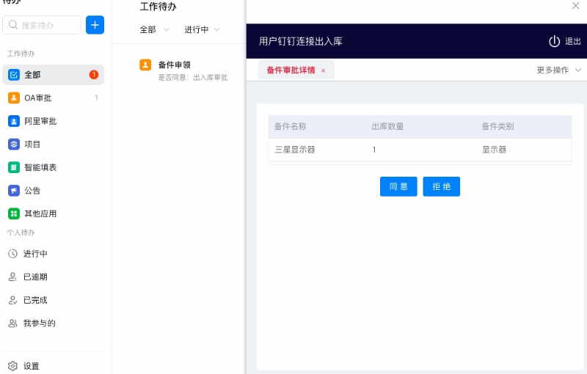
Task: Click the 显示器 category cell
Action: click(x=494, y=150)
